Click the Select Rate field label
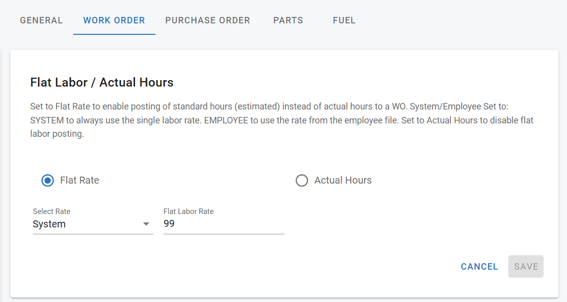567x302 pixels. click(52, 211)
